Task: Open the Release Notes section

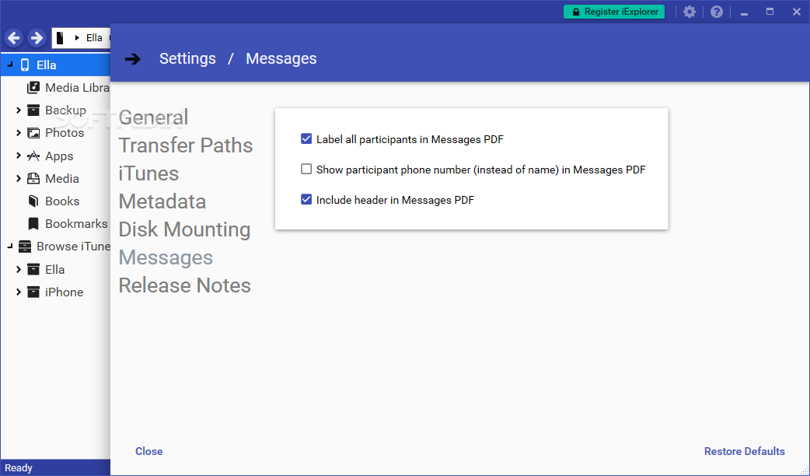Action: coord(185,285)
